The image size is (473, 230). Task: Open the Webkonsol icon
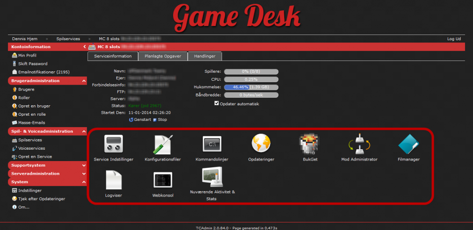coord(163,180)
